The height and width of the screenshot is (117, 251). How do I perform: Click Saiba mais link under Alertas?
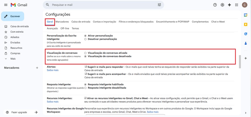53,70
